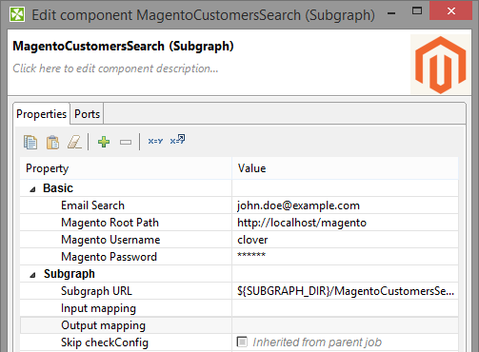Click Inherited from parent job text

coord(317,342)
